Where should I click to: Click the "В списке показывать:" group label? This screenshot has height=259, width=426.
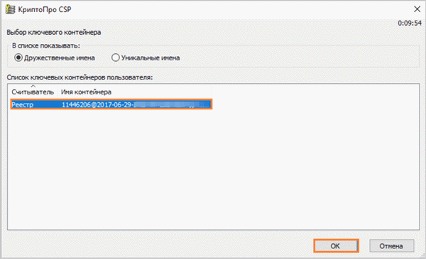(46, 45)
